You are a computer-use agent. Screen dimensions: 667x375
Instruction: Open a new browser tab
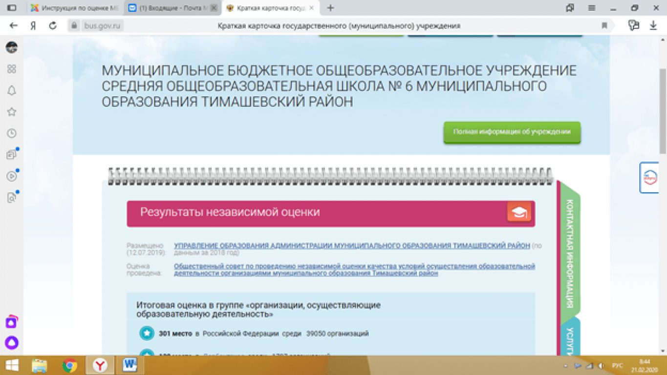click(331, 8)
